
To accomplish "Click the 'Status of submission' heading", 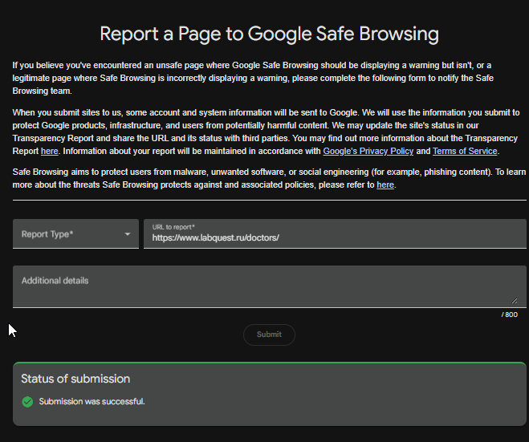I will [75, 379].
